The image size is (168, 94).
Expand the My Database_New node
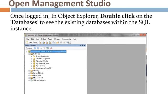31,64
